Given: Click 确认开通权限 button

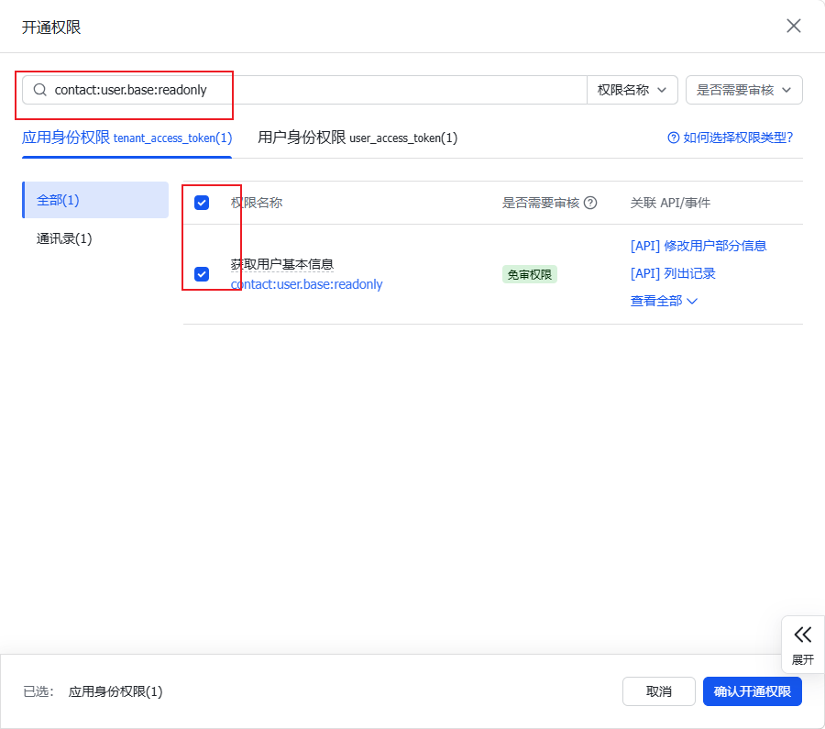Looking at the screenshot, I should tap(752, 691).
